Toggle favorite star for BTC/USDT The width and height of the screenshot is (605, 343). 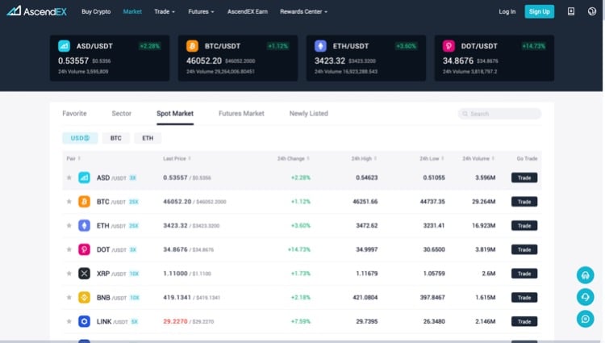69,202
